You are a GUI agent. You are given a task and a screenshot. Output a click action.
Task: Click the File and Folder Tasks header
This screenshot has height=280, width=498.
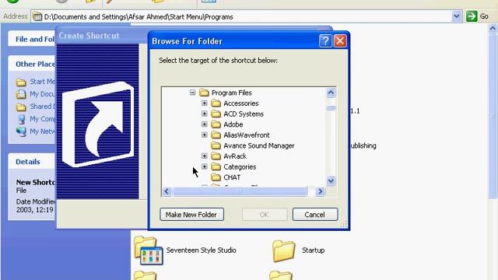(x=32, y=39)
